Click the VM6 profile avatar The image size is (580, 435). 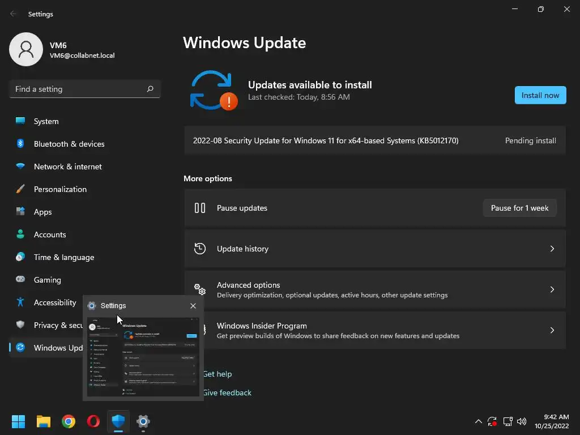(x=26, y=49)
